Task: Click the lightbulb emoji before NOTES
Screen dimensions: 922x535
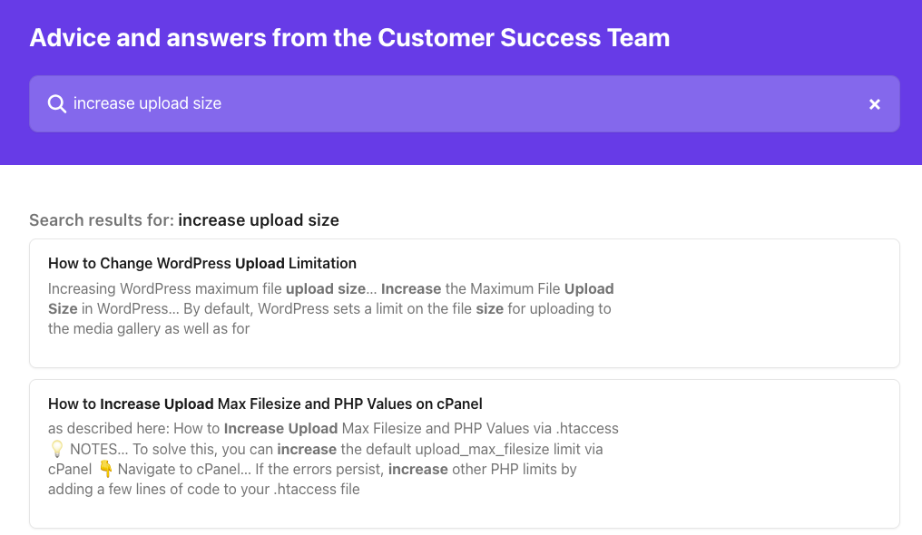Action: [56, 449]
